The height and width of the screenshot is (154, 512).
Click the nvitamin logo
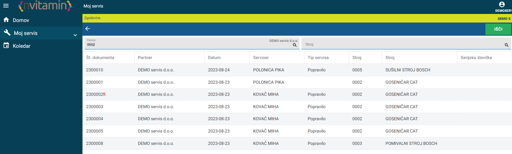45,6
